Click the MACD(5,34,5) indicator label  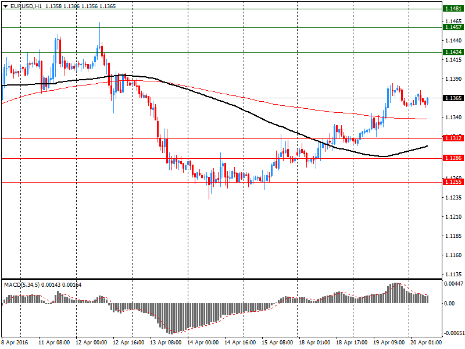tap(22, 285)
